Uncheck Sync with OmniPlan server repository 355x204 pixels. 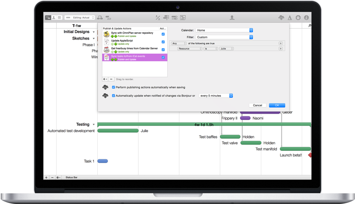(x=163, y=34)
